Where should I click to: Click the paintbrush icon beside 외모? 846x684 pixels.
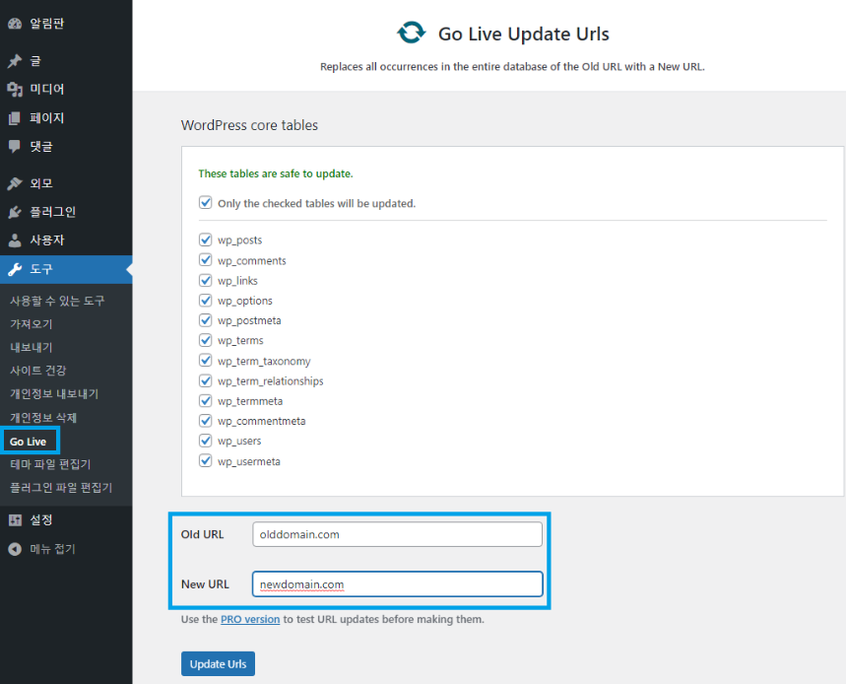click(x=15, y=184)
